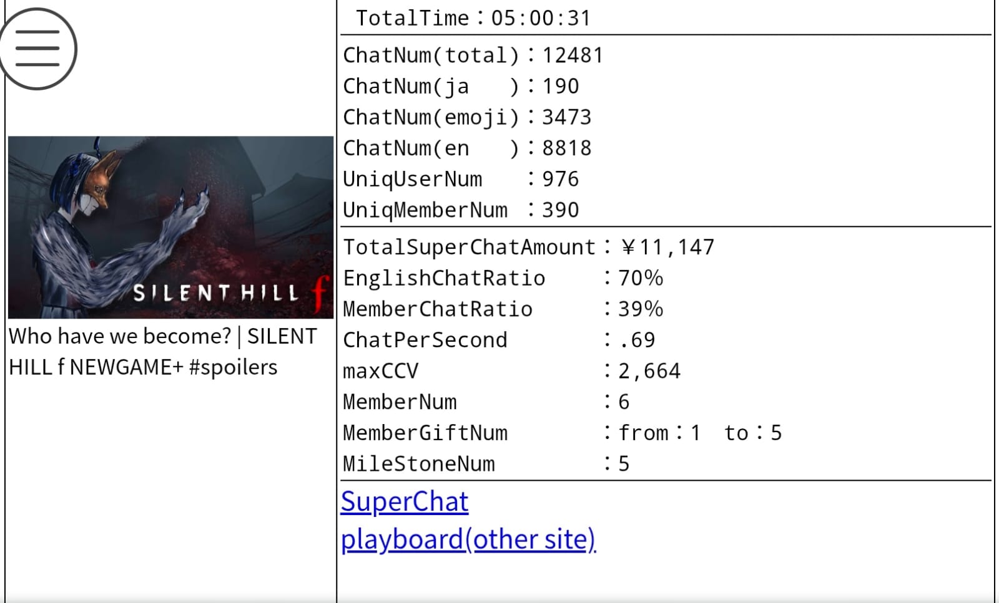The width and height of the screenshot is (999, 603).
Task: Click the MemberGiftNum label
Action: (x=425, y=433)
